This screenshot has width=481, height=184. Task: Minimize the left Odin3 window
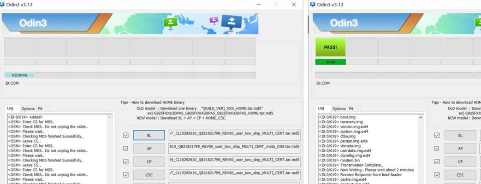click(x=259, y=4)
